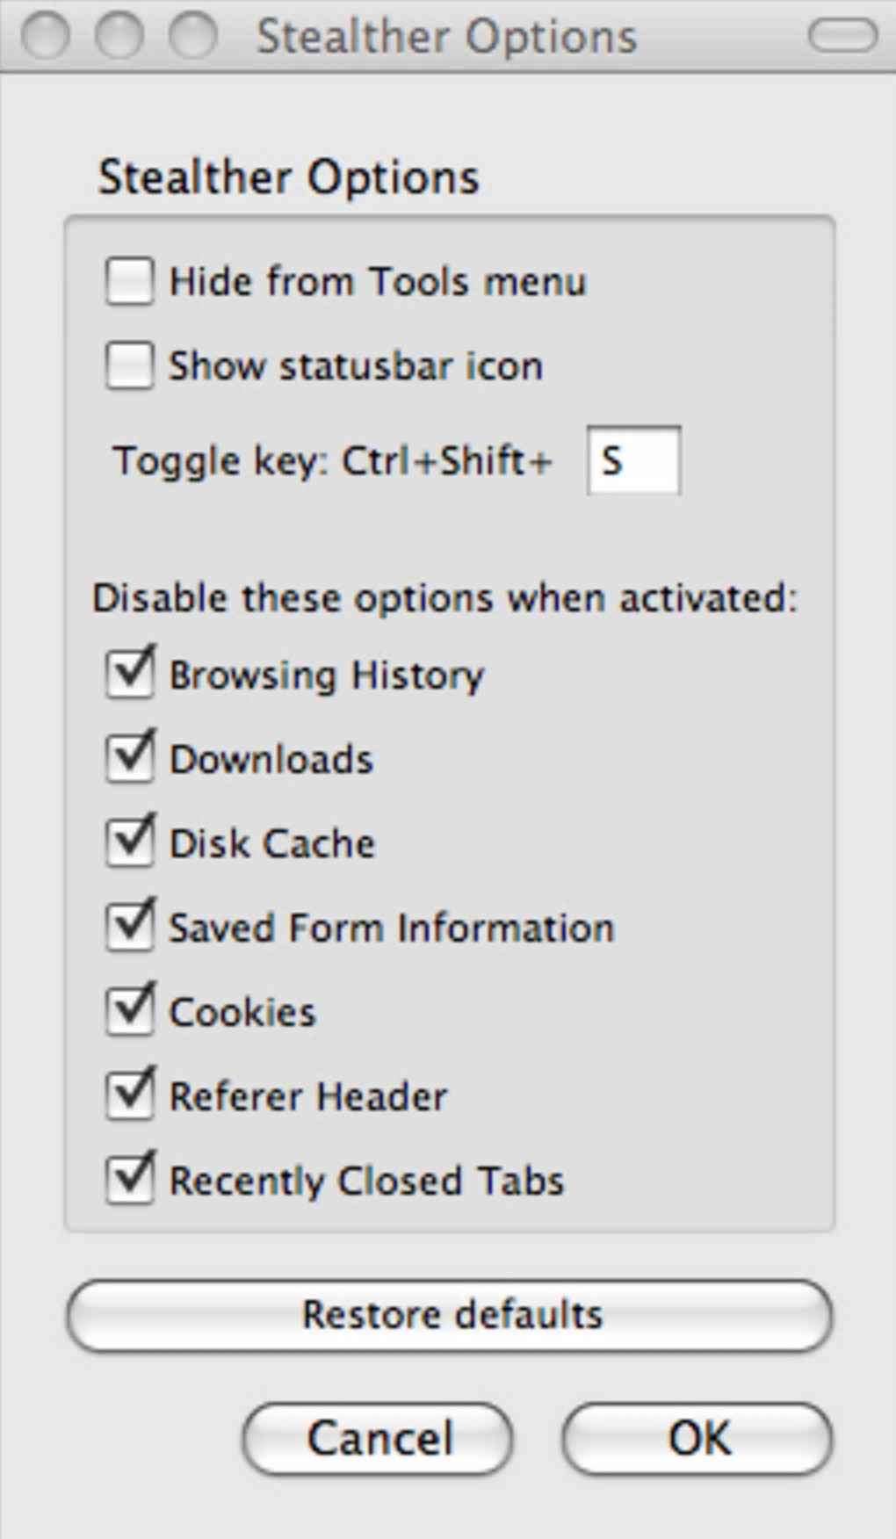Click the Browsing History label text
896x1539 pixels.
(326, 676)
